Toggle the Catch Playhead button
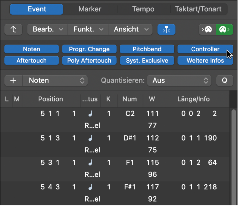The image size is (238, 206). pyautogui.click(x=166, y=29)
